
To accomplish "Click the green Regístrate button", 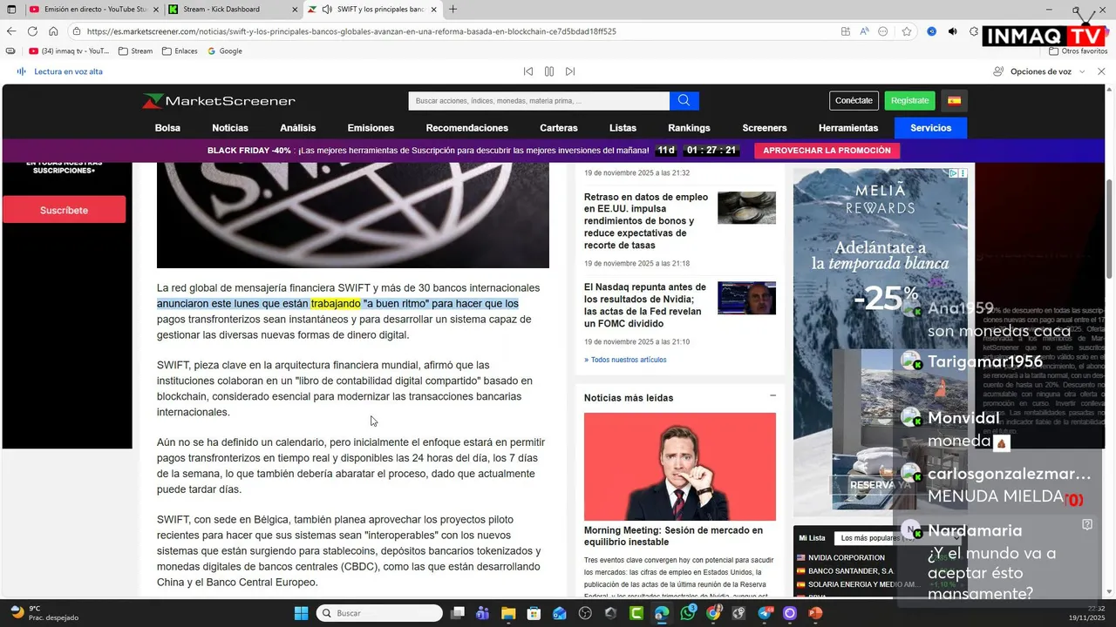I will tap(909, 100).
